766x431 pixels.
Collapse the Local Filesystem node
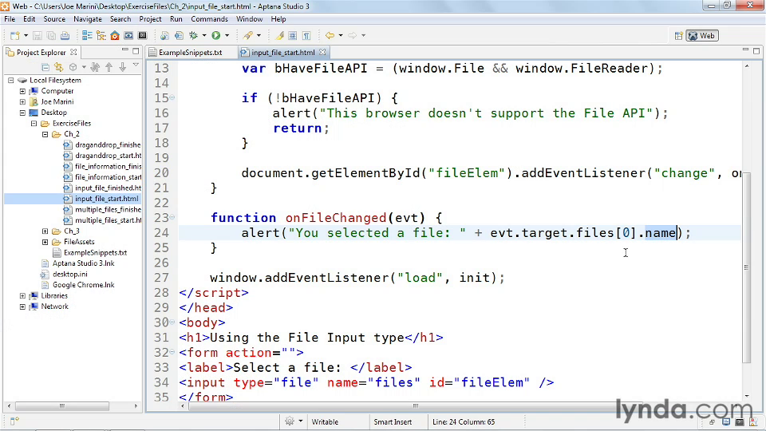[10, 80]
